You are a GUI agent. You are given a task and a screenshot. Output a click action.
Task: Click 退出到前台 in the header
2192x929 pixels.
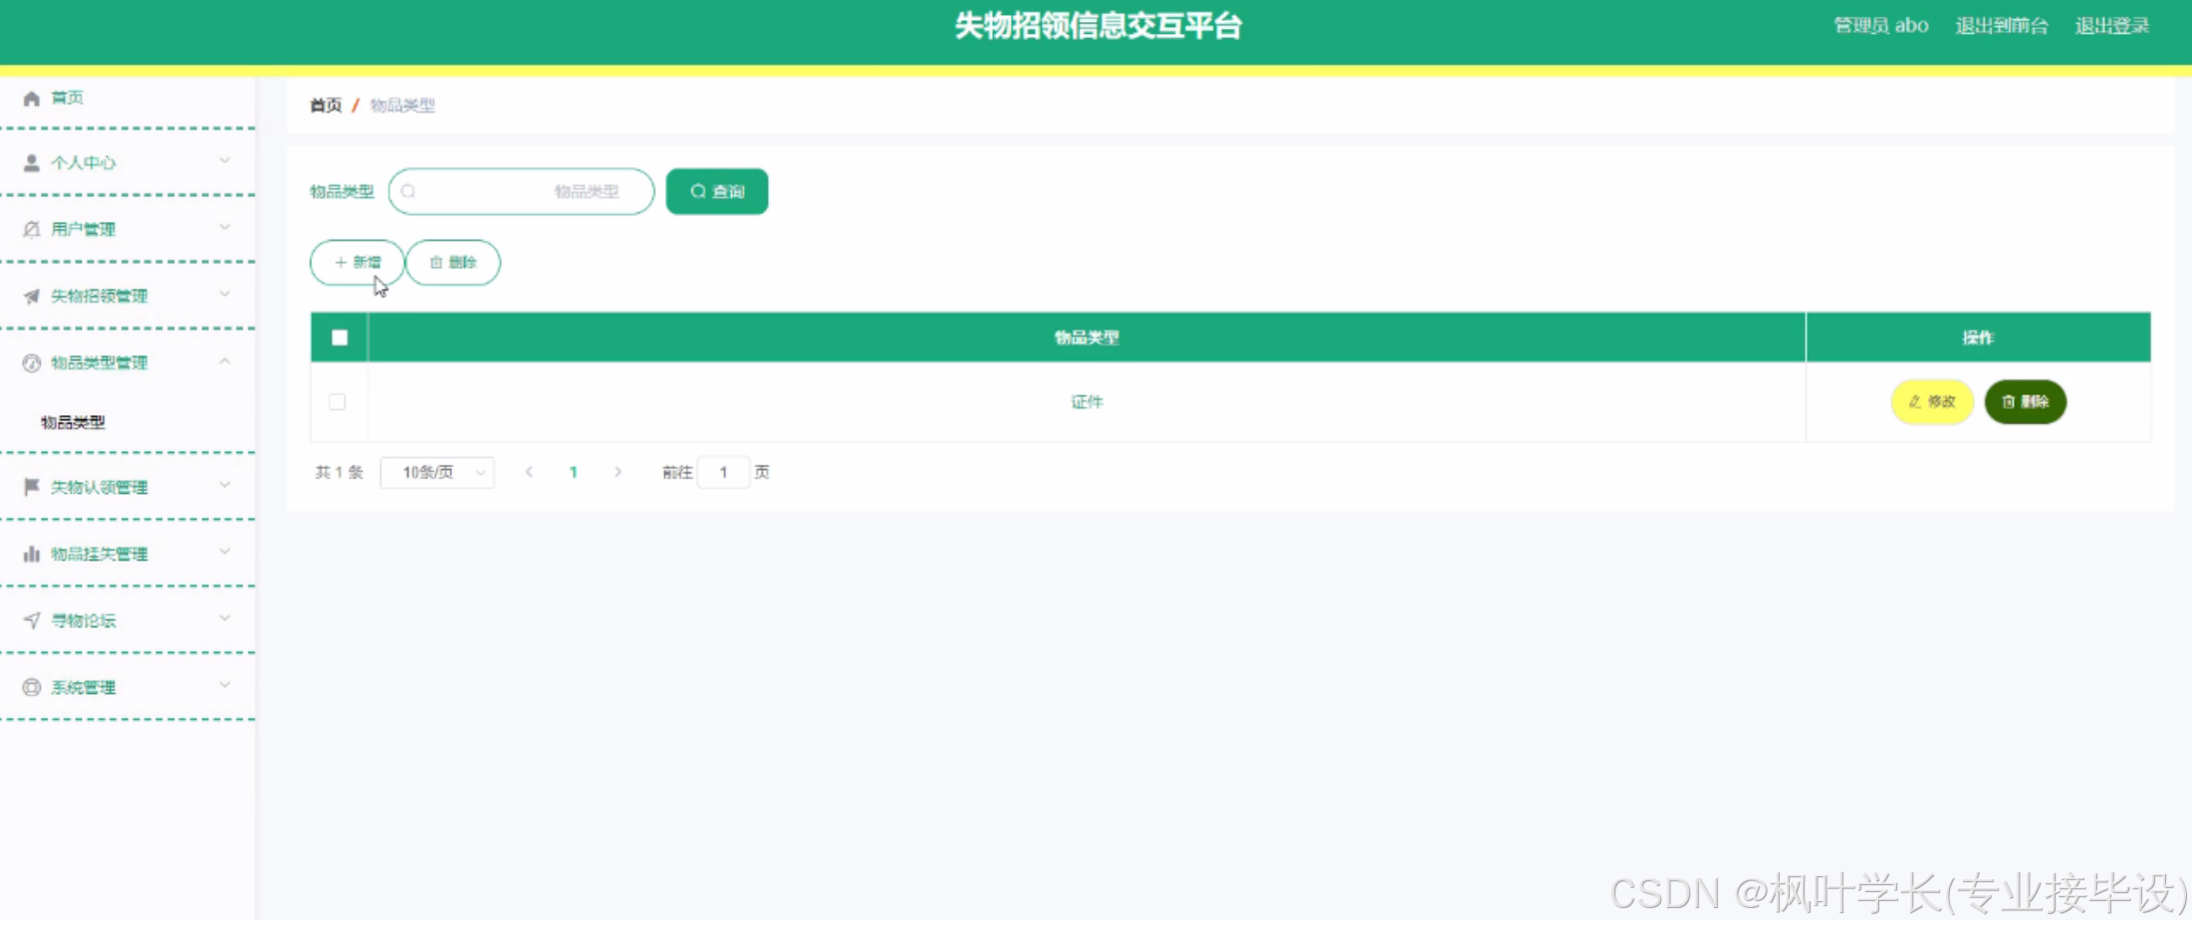[x=2002, y=26]
